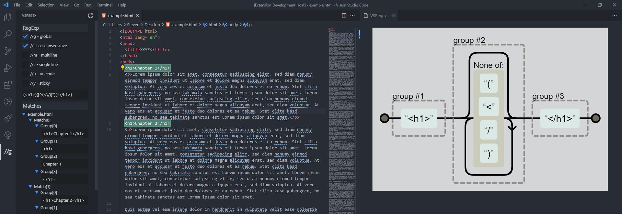Open the Selection menu

[46, 5]
